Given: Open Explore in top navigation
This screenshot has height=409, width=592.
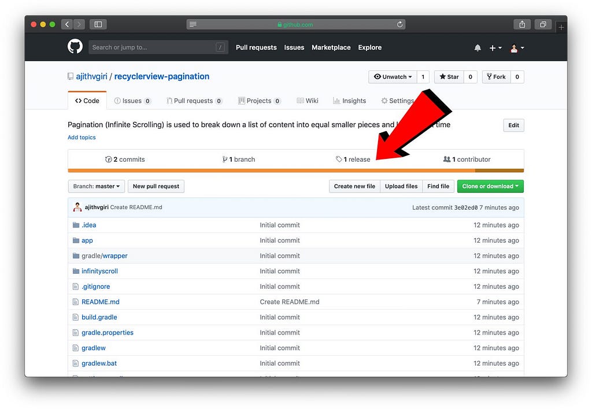Looking at the screenshot, I should (x=370, y=47).
